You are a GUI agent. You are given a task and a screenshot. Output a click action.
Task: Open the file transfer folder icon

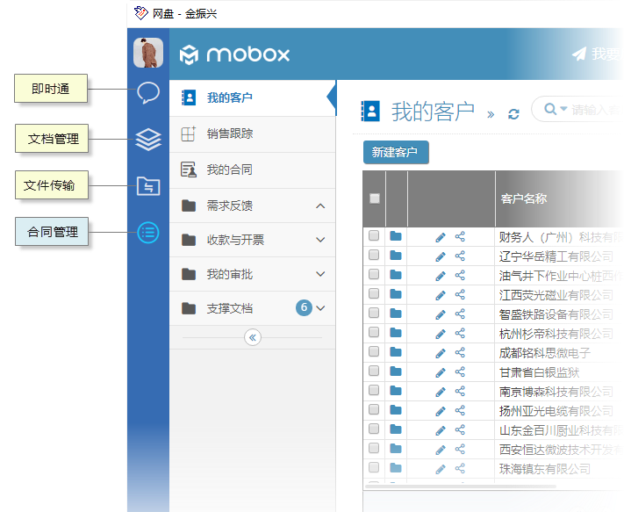pos(148,185)
